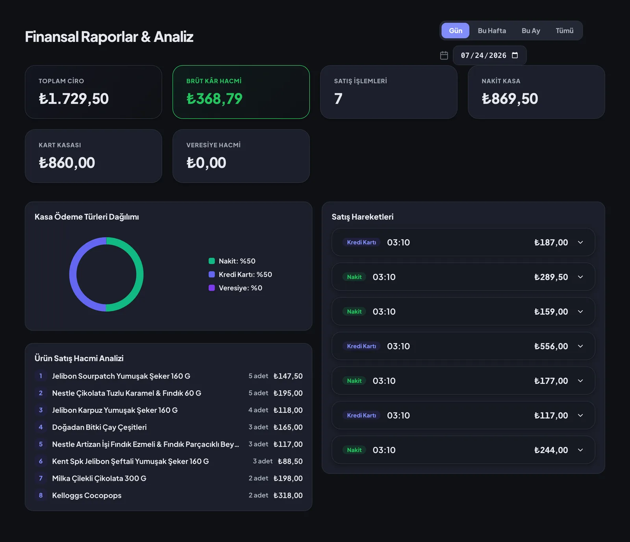Click the Kredi Kartı badge on ₺187,00 row
Image resolution: width=630 pixels, height=542 pixels.
coord(361,242)
